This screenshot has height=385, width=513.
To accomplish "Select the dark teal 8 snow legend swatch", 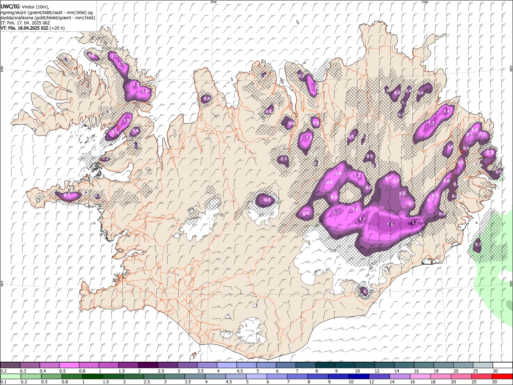I will 325,365.
